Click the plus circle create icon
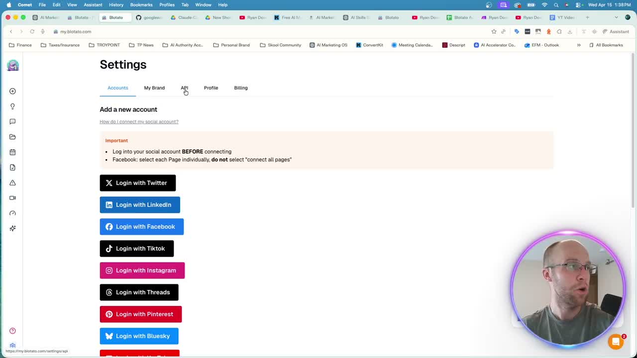 pos(12,91)
